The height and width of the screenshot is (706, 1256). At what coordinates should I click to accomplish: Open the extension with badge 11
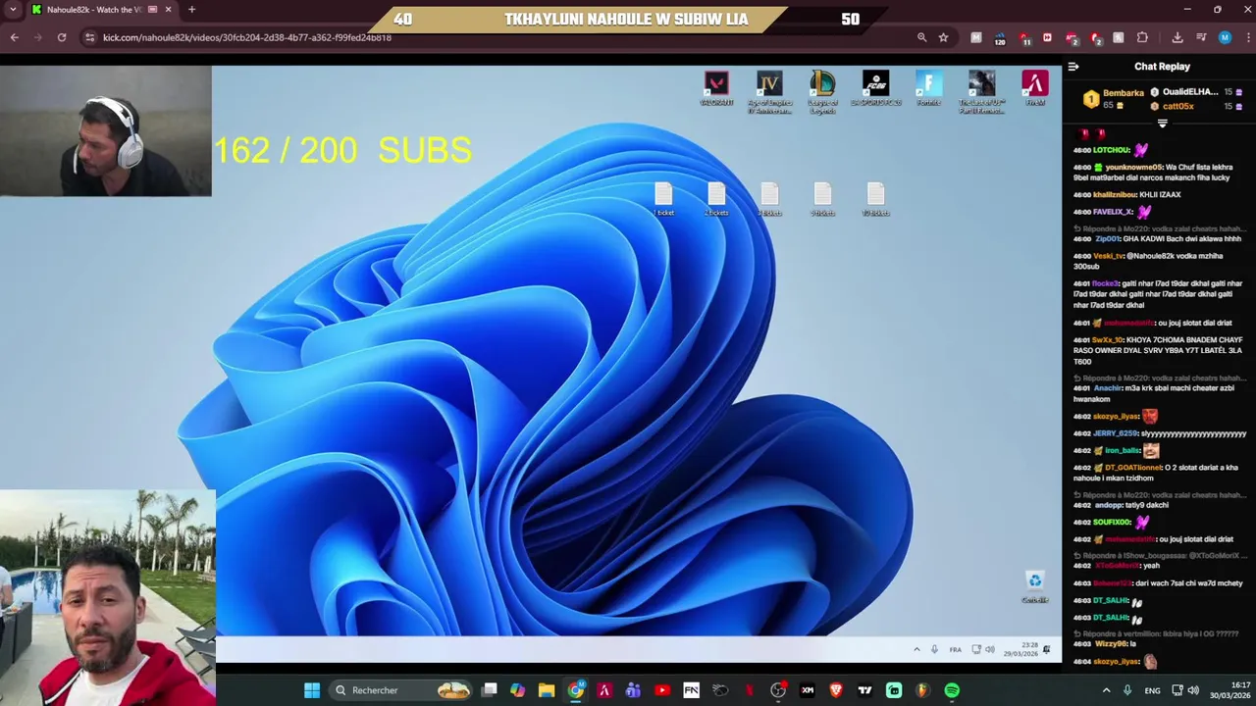pos(1024,38)
